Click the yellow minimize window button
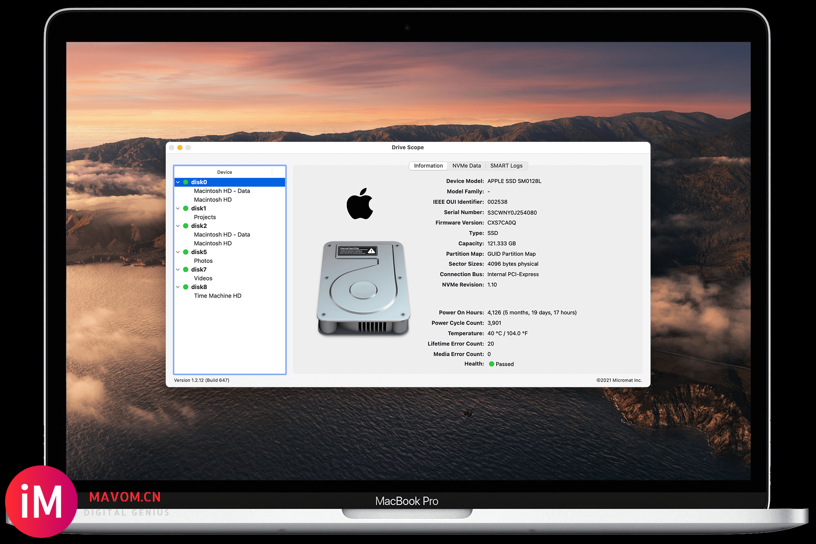This screenshot has width=816, height=544. (x=180, y=148)
